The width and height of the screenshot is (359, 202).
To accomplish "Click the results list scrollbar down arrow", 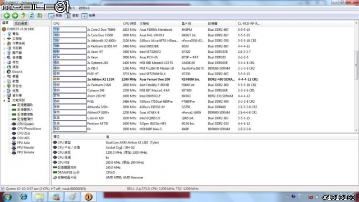I will [356, 131].
